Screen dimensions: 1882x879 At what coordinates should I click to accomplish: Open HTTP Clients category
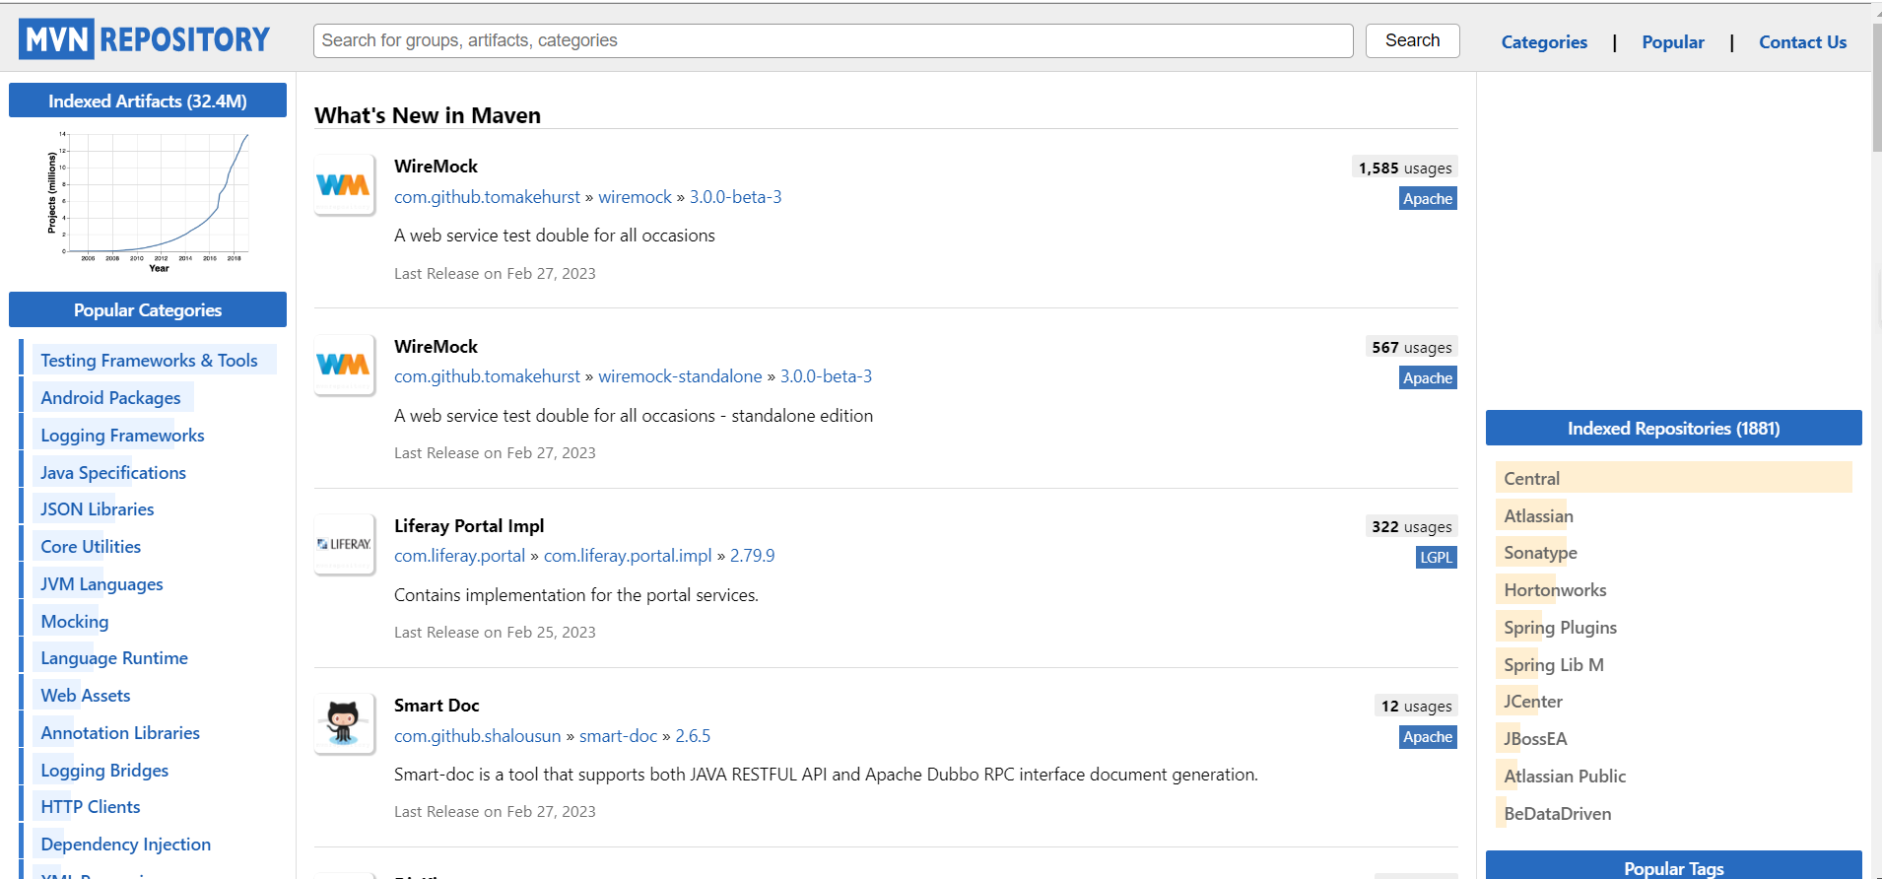(x=91, y=807)
